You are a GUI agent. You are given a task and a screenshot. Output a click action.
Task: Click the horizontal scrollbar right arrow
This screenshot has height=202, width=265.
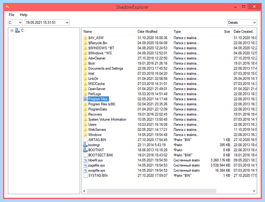click(x=254, y=191)
